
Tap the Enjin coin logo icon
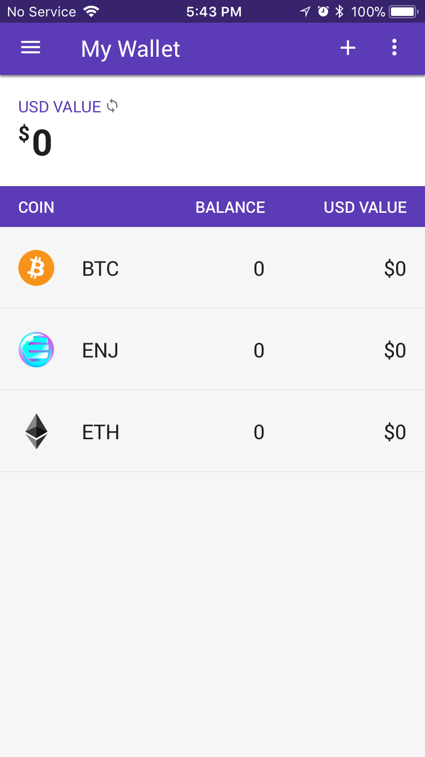pyautogui.click(x=36, y=350)
